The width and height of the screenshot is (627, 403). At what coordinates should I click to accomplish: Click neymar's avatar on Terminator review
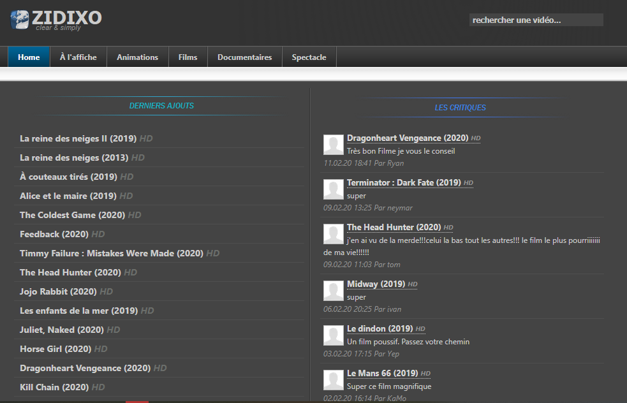pos(334,189)
